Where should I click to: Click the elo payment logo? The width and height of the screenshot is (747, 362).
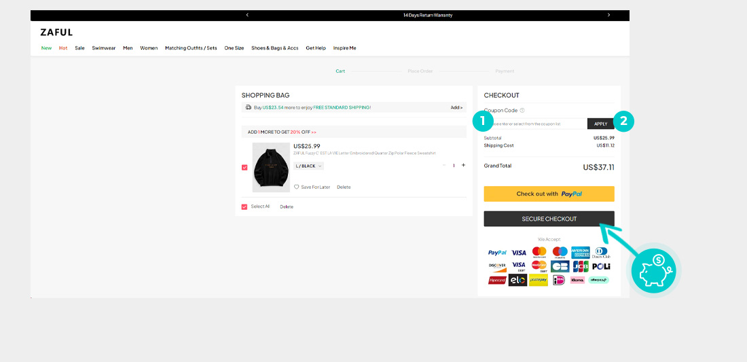click(518, 280)
